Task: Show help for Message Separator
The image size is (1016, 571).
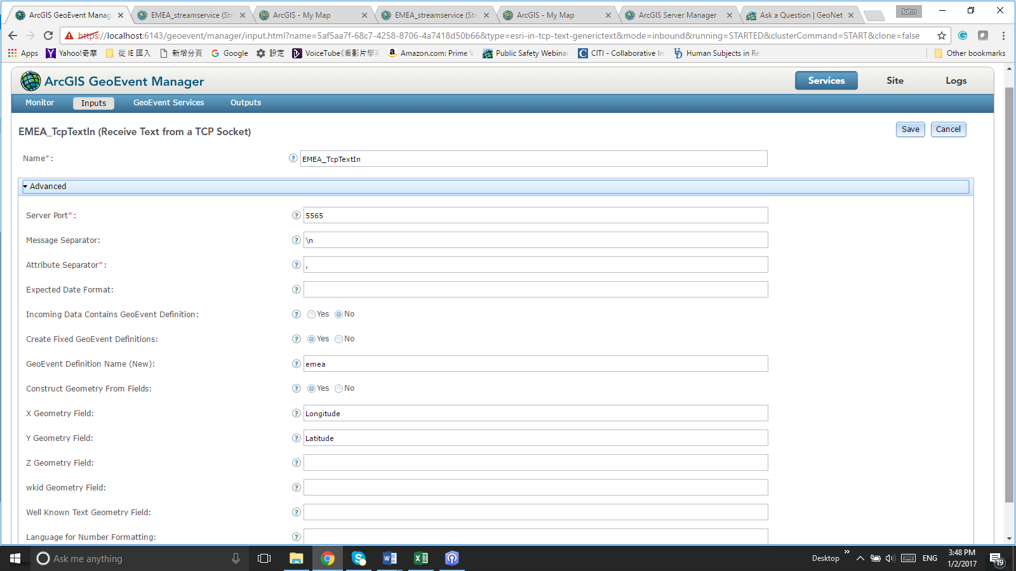Action: (296, 240)
